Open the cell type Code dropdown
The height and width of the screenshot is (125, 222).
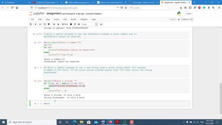point(89,24)
